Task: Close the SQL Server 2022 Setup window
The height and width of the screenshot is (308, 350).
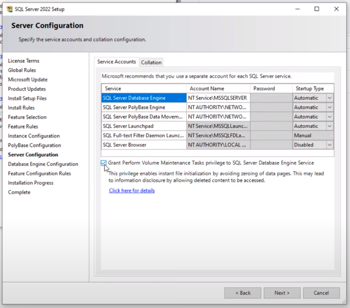Action: [x=336, y=9]
